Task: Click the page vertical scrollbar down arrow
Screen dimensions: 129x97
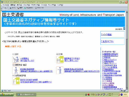Action: pyautogui.click(x=127, y=89)
